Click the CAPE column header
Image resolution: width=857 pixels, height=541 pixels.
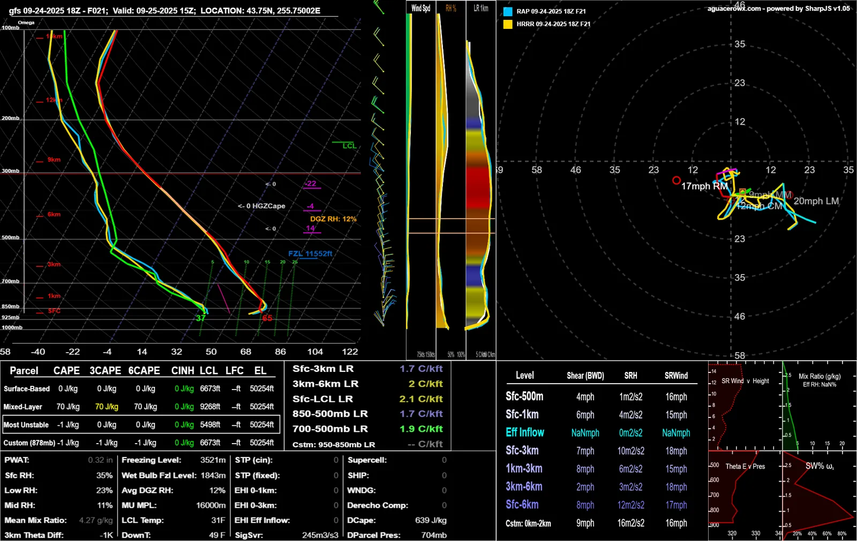[x=66, y=371]
